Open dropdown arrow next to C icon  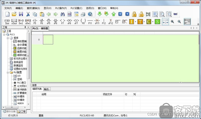pos(153,22)
